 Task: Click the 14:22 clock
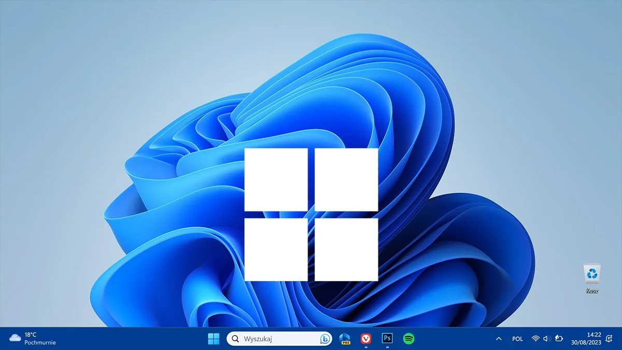(594, 335)
